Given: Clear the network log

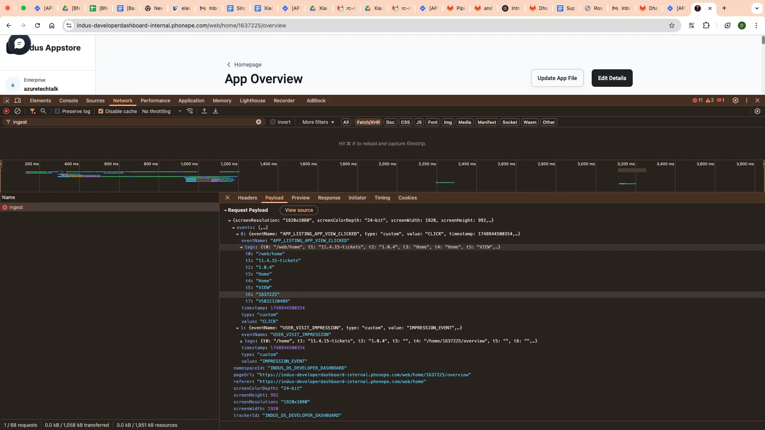Looking at the screenshot, I should tap(18, 111).
